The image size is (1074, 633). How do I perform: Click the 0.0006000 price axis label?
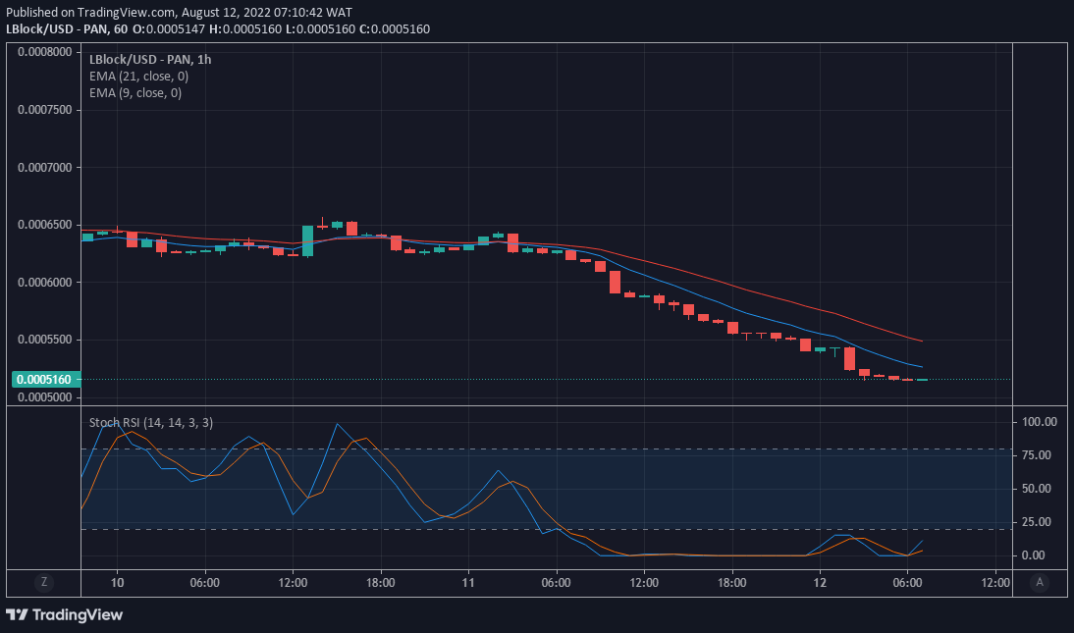click(x=44, y=283)
